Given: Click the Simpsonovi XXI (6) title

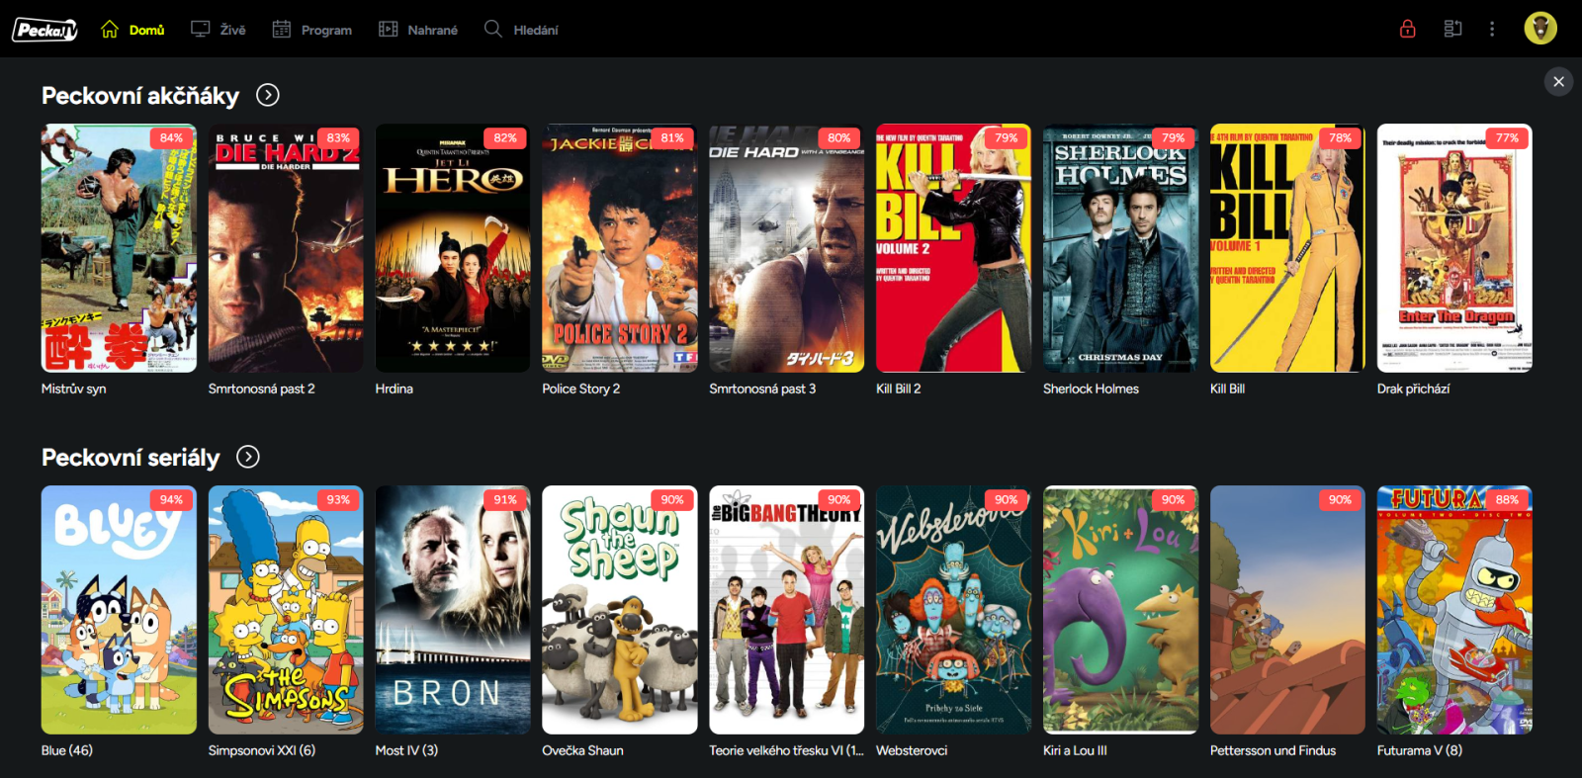Looking at the screenshot, I should coord(262,750).
